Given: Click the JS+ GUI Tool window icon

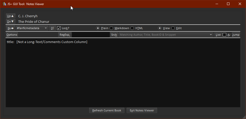Looking at the screenshot, I should (4, 4).
